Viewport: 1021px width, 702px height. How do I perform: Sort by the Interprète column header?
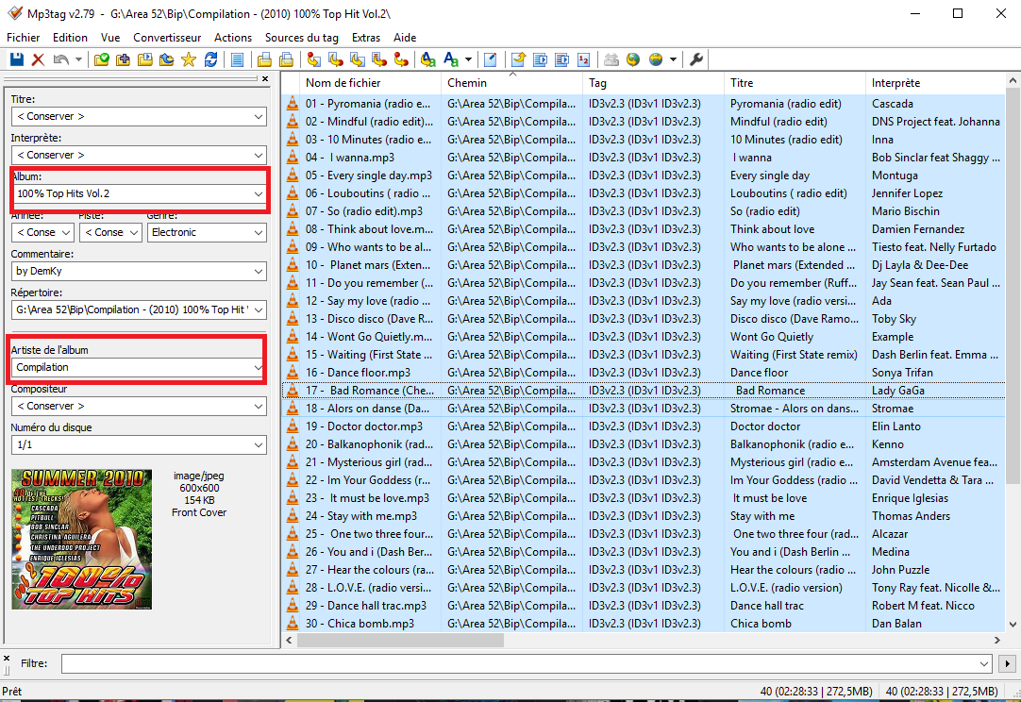(936, 83)
